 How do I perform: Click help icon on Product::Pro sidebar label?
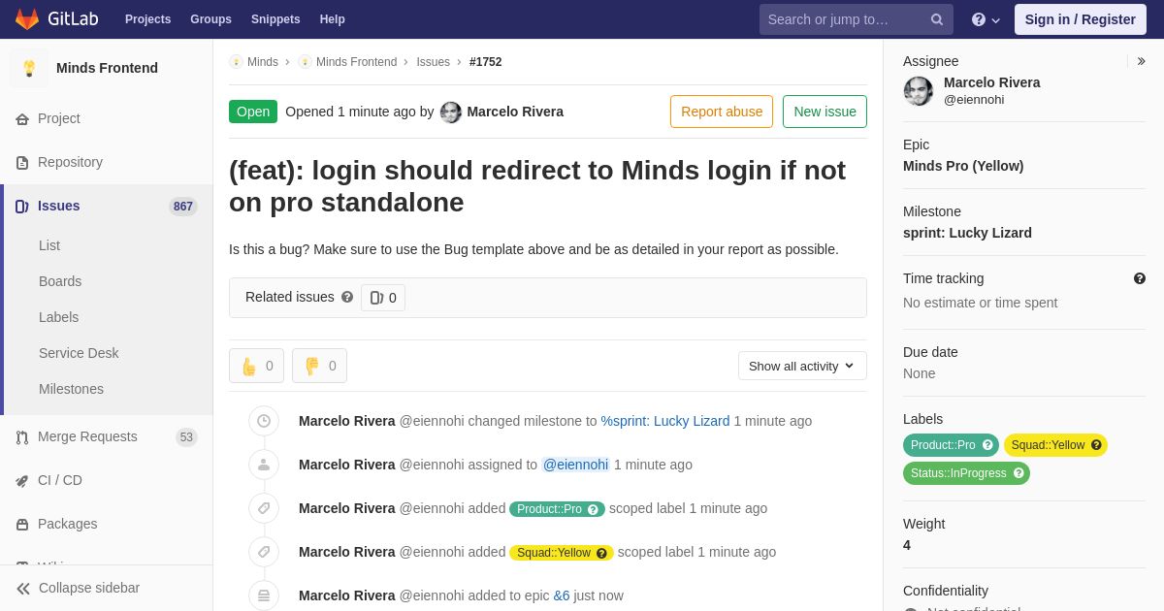click(x=988, y=445)
